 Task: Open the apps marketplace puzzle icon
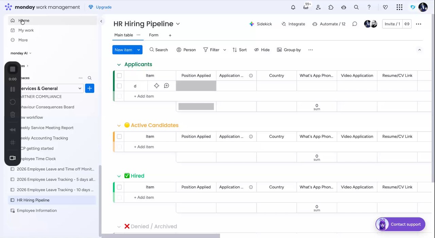click(331, 7)
